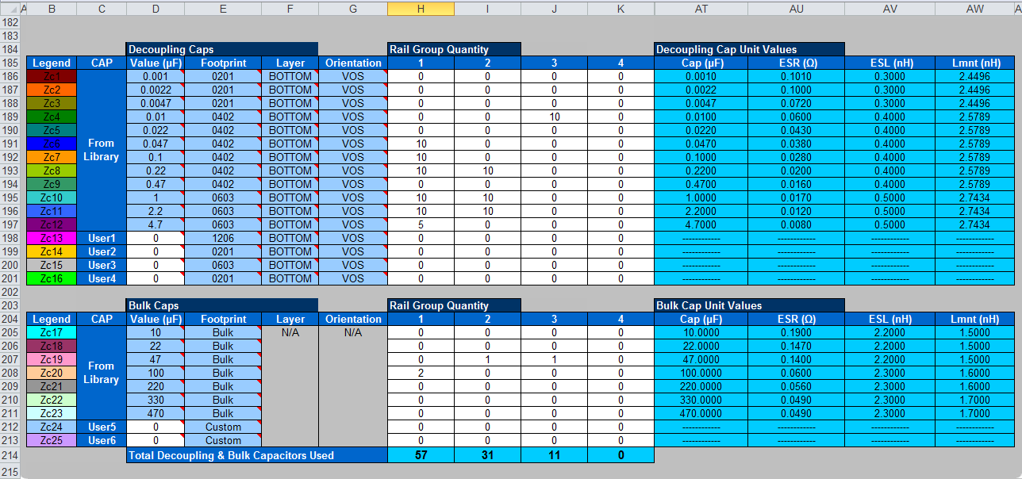Viewport: 1022px width, 479px height.
Task: Click the bright green Zc16 legend cell
Action: tap(52, 278)
